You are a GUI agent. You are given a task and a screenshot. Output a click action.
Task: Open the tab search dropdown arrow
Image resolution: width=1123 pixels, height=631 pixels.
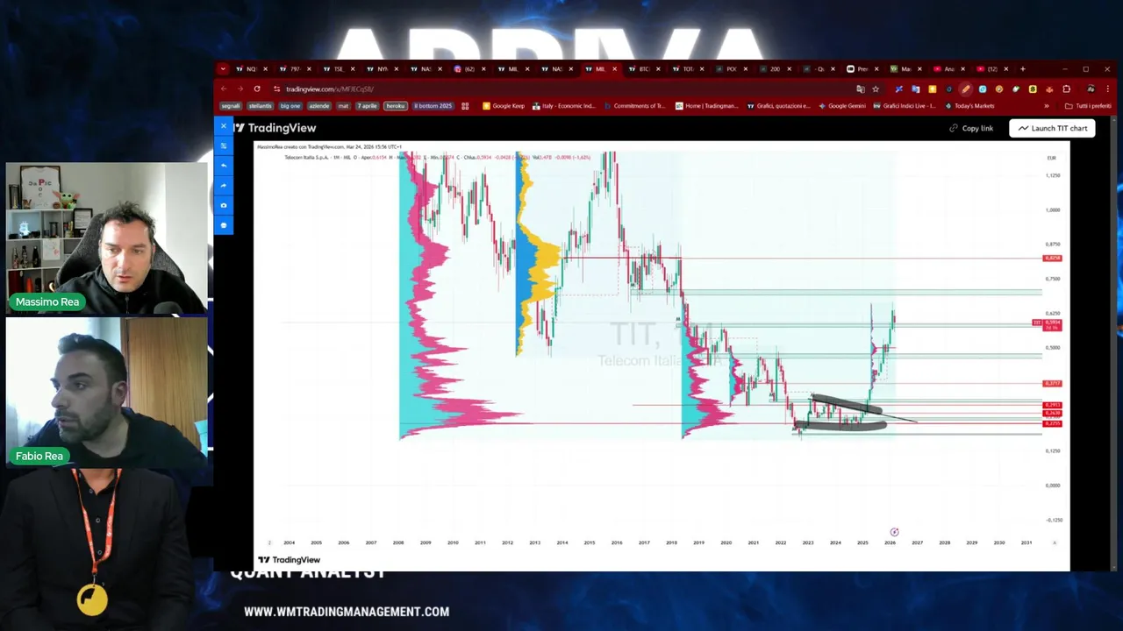(x=223, y=68)
